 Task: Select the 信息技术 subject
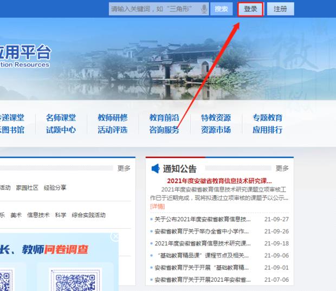pyautogui.click(x=38, y=215)
